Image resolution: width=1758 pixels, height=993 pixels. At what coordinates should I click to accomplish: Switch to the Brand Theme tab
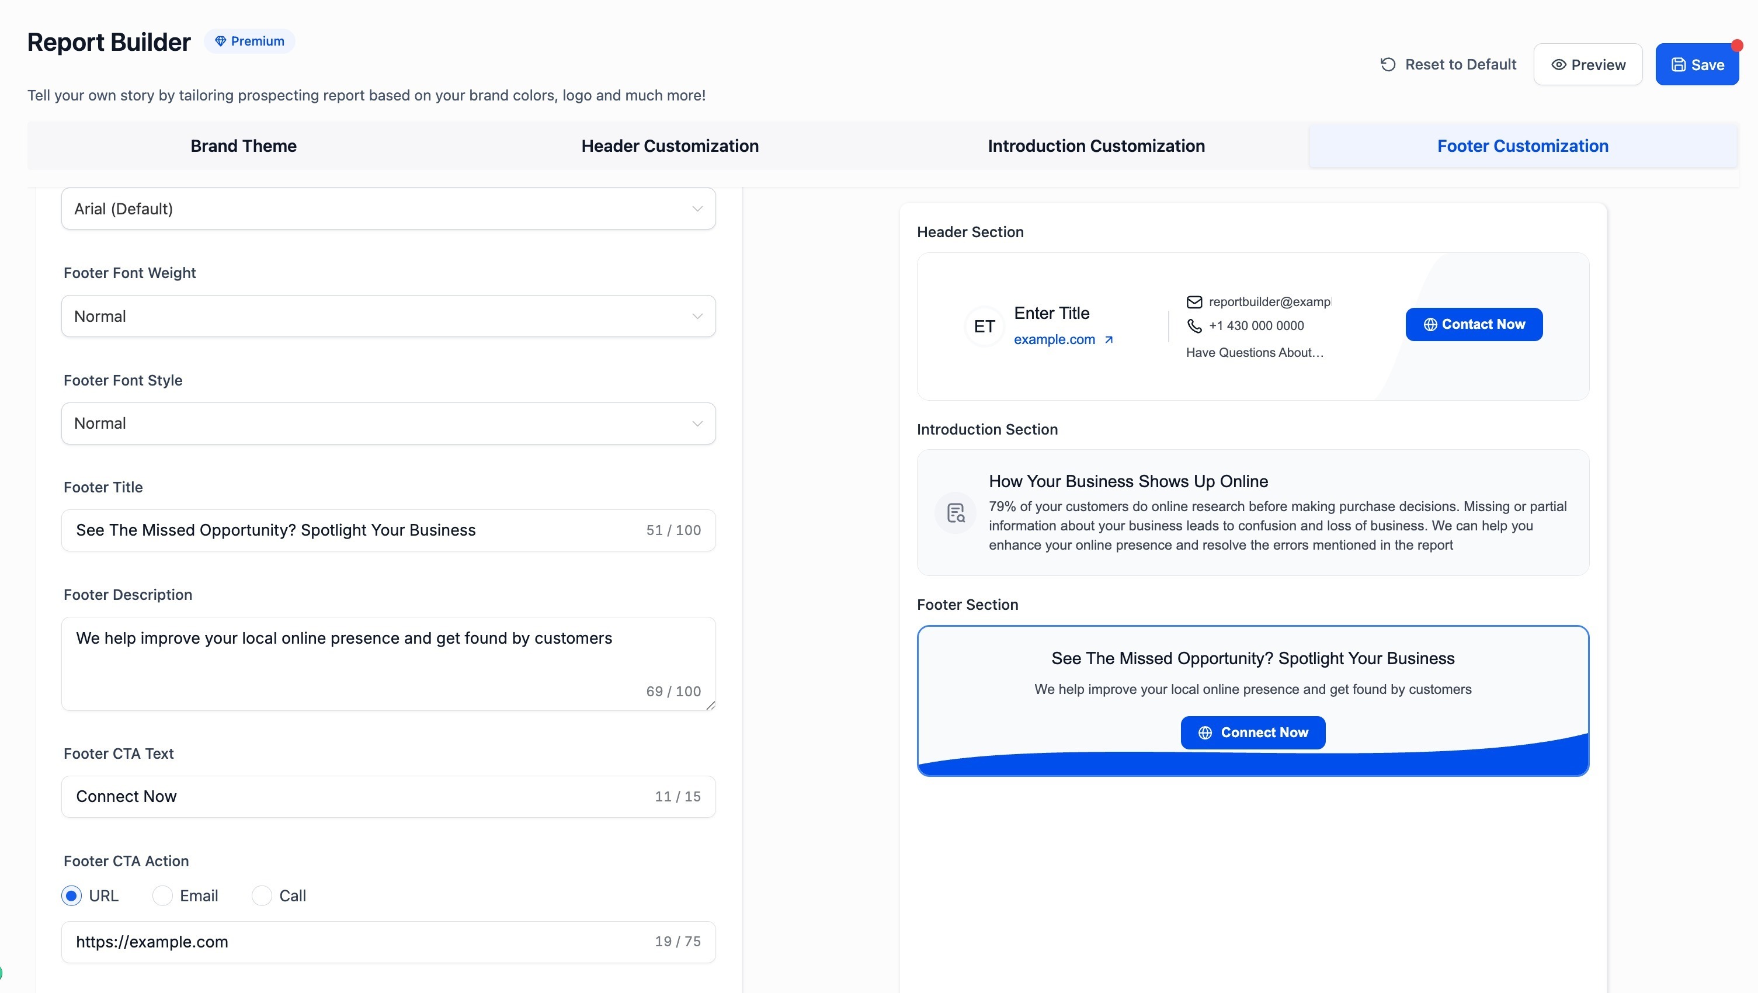pyautogui.click(x=243, y=146)
